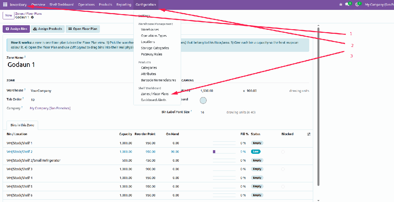Click the help mark beside Zone Name
Screen dimensions: 394x202
(x=25, y=57)
